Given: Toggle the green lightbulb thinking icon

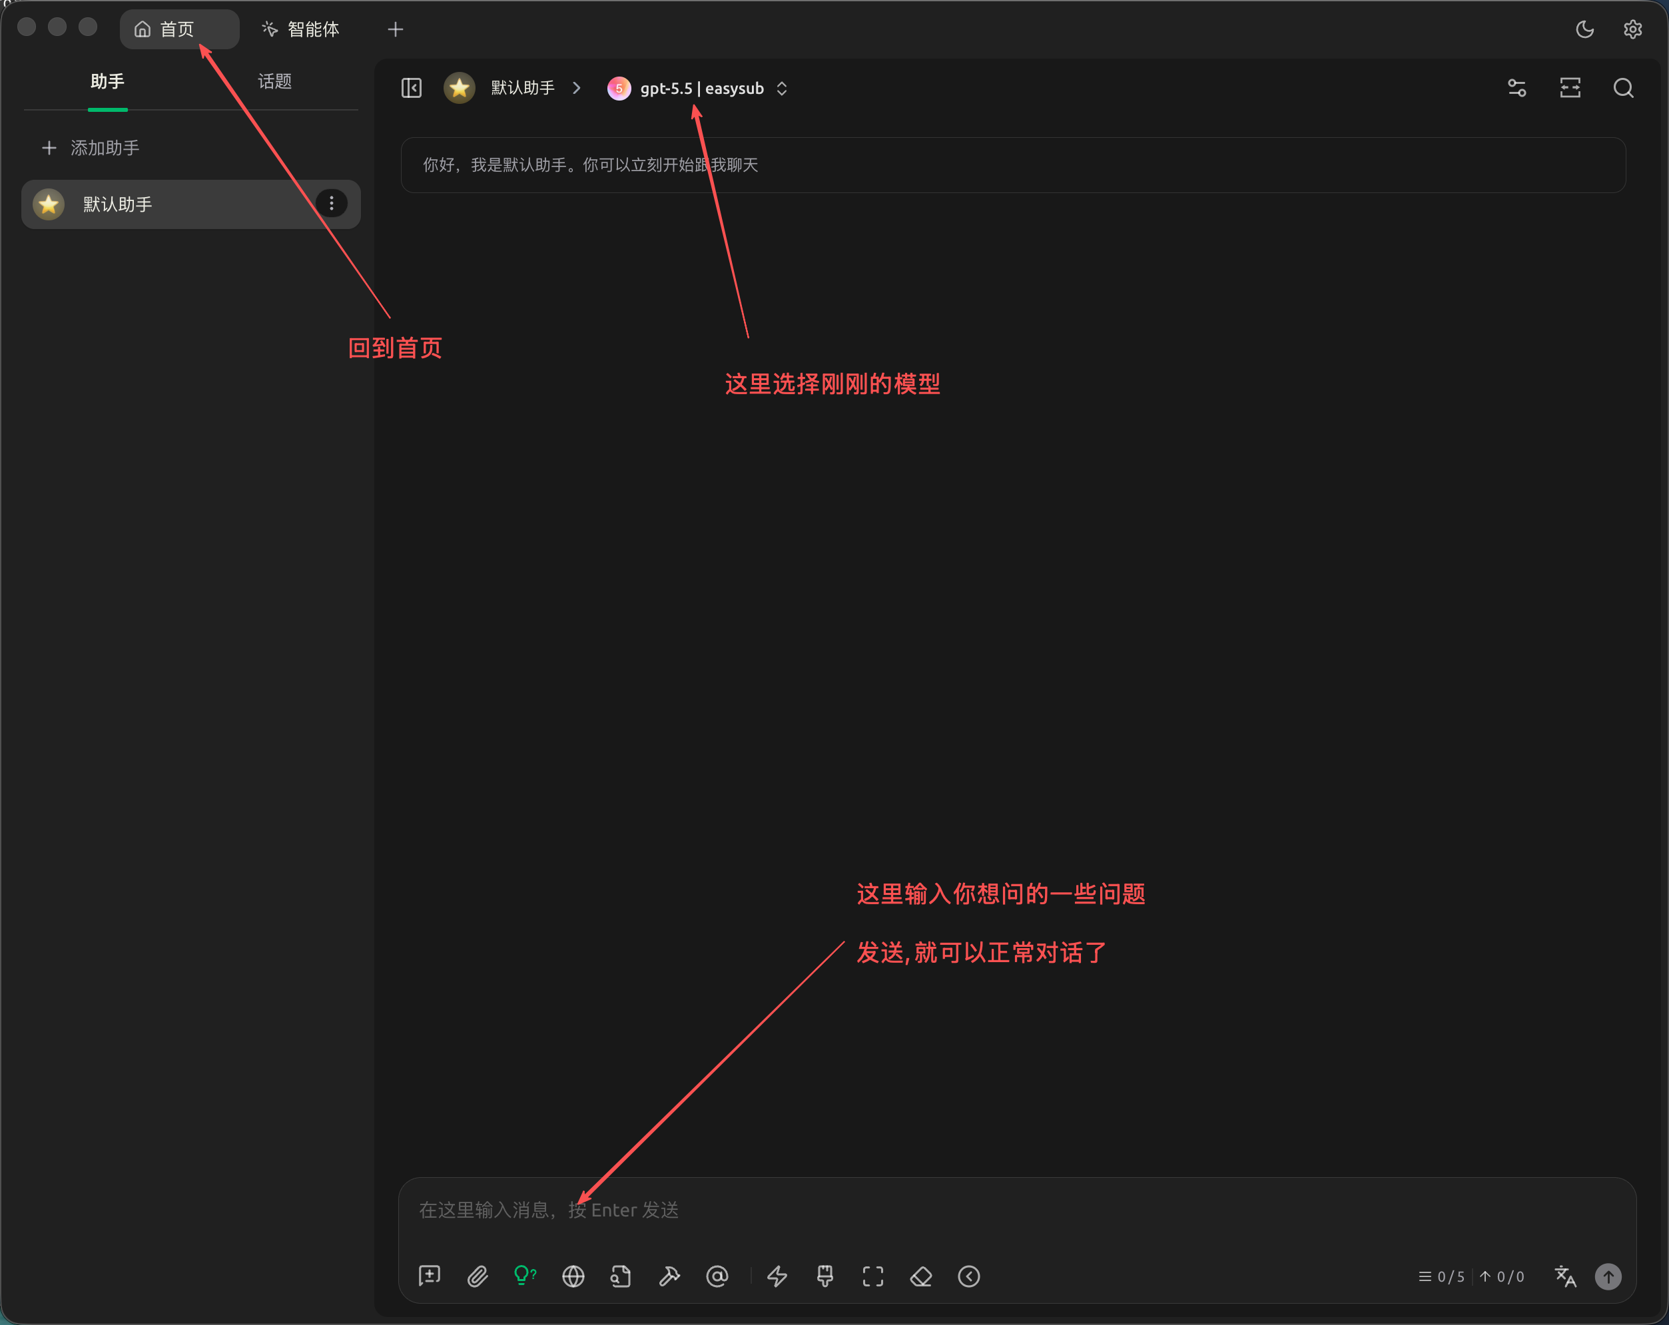Looking at the screenshot, I should coord(525,1276).
